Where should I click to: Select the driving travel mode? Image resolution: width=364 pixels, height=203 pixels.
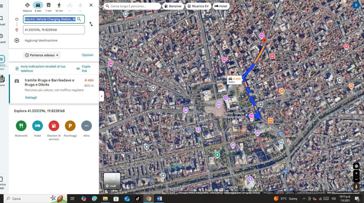point(38,5)
